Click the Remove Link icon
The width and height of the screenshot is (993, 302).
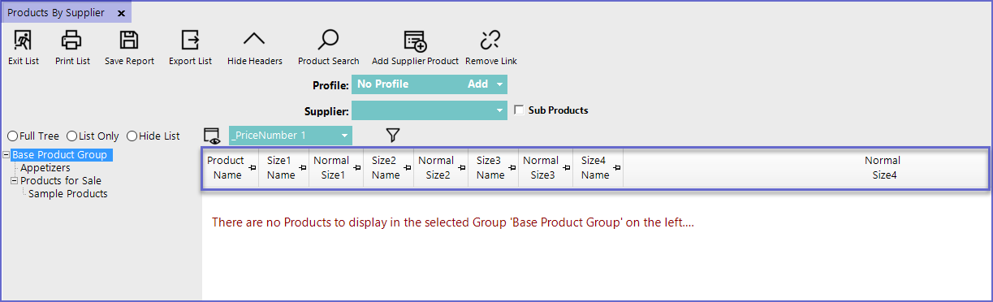pyautogui.click(x=490, y=40)
